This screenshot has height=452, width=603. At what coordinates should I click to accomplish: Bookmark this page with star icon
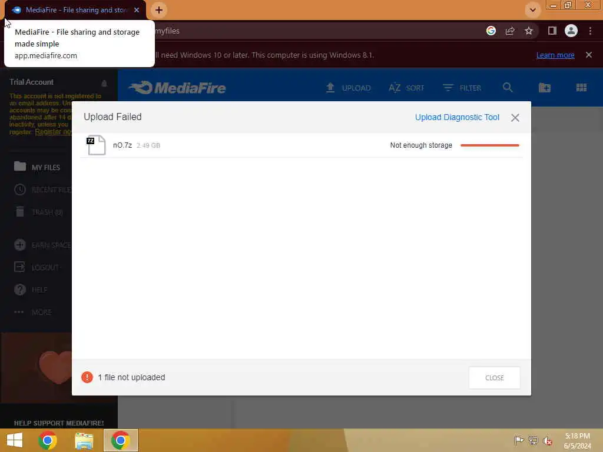click(529, 31)
